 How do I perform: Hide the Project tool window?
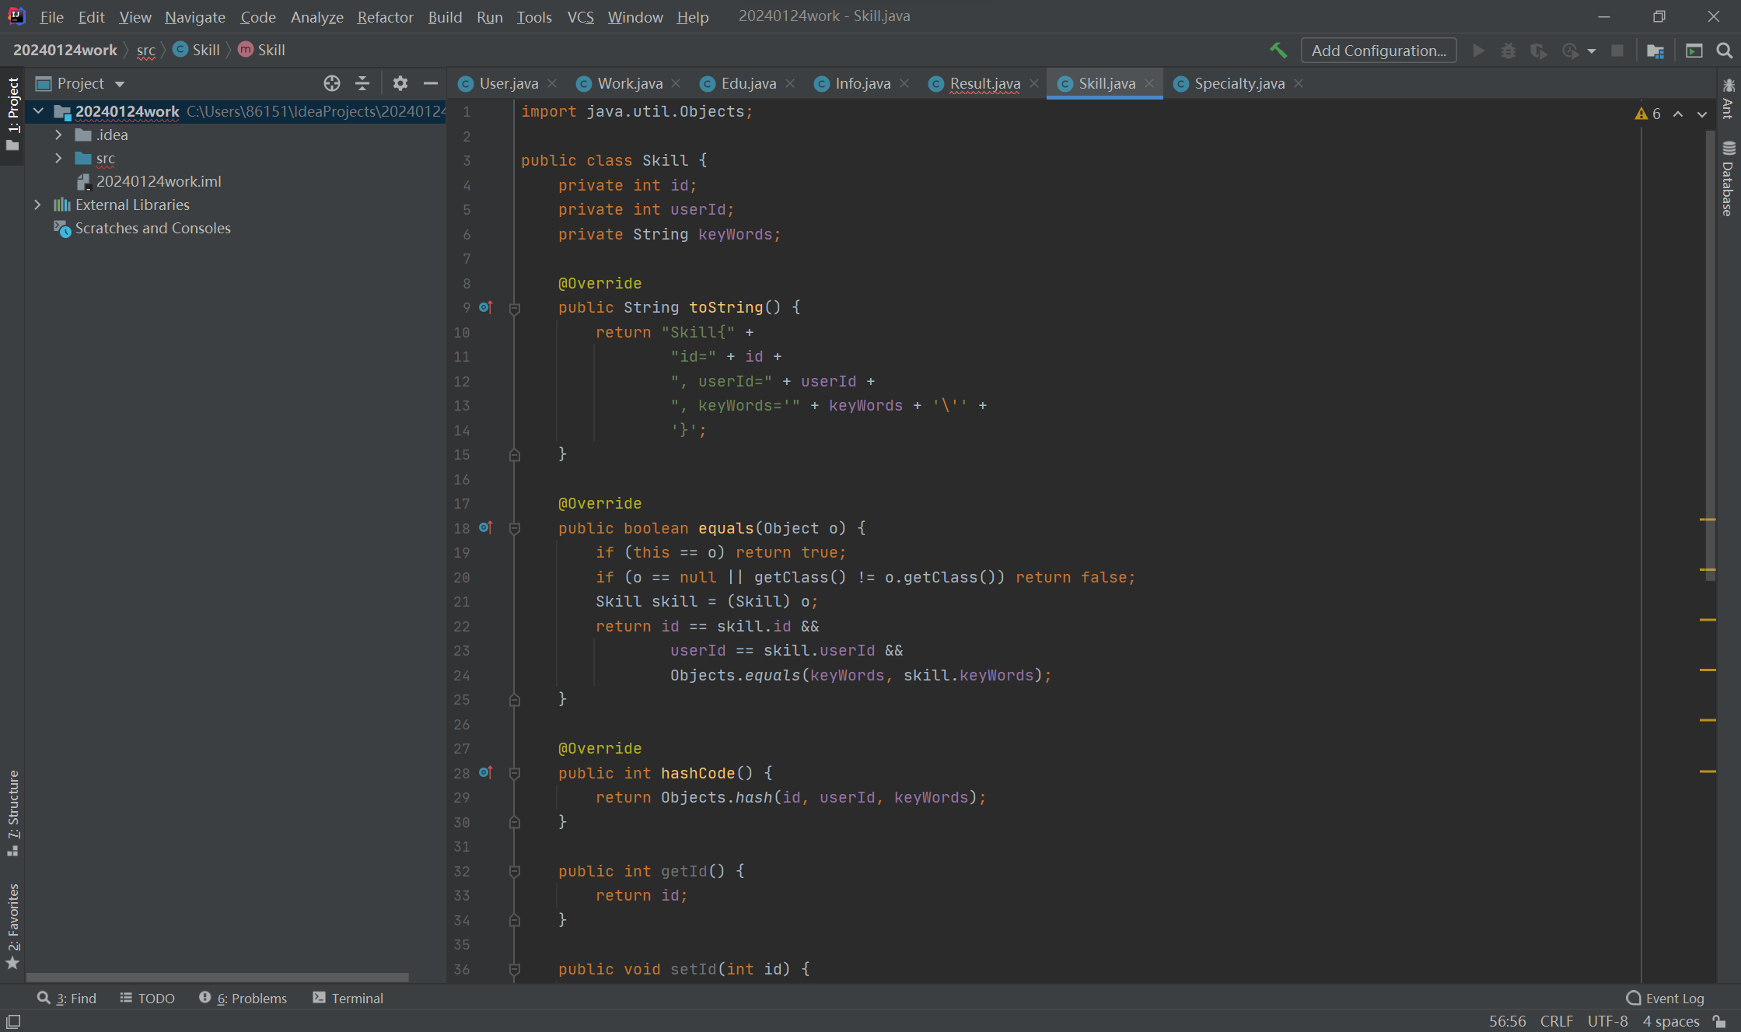click(x=430, y=83)
